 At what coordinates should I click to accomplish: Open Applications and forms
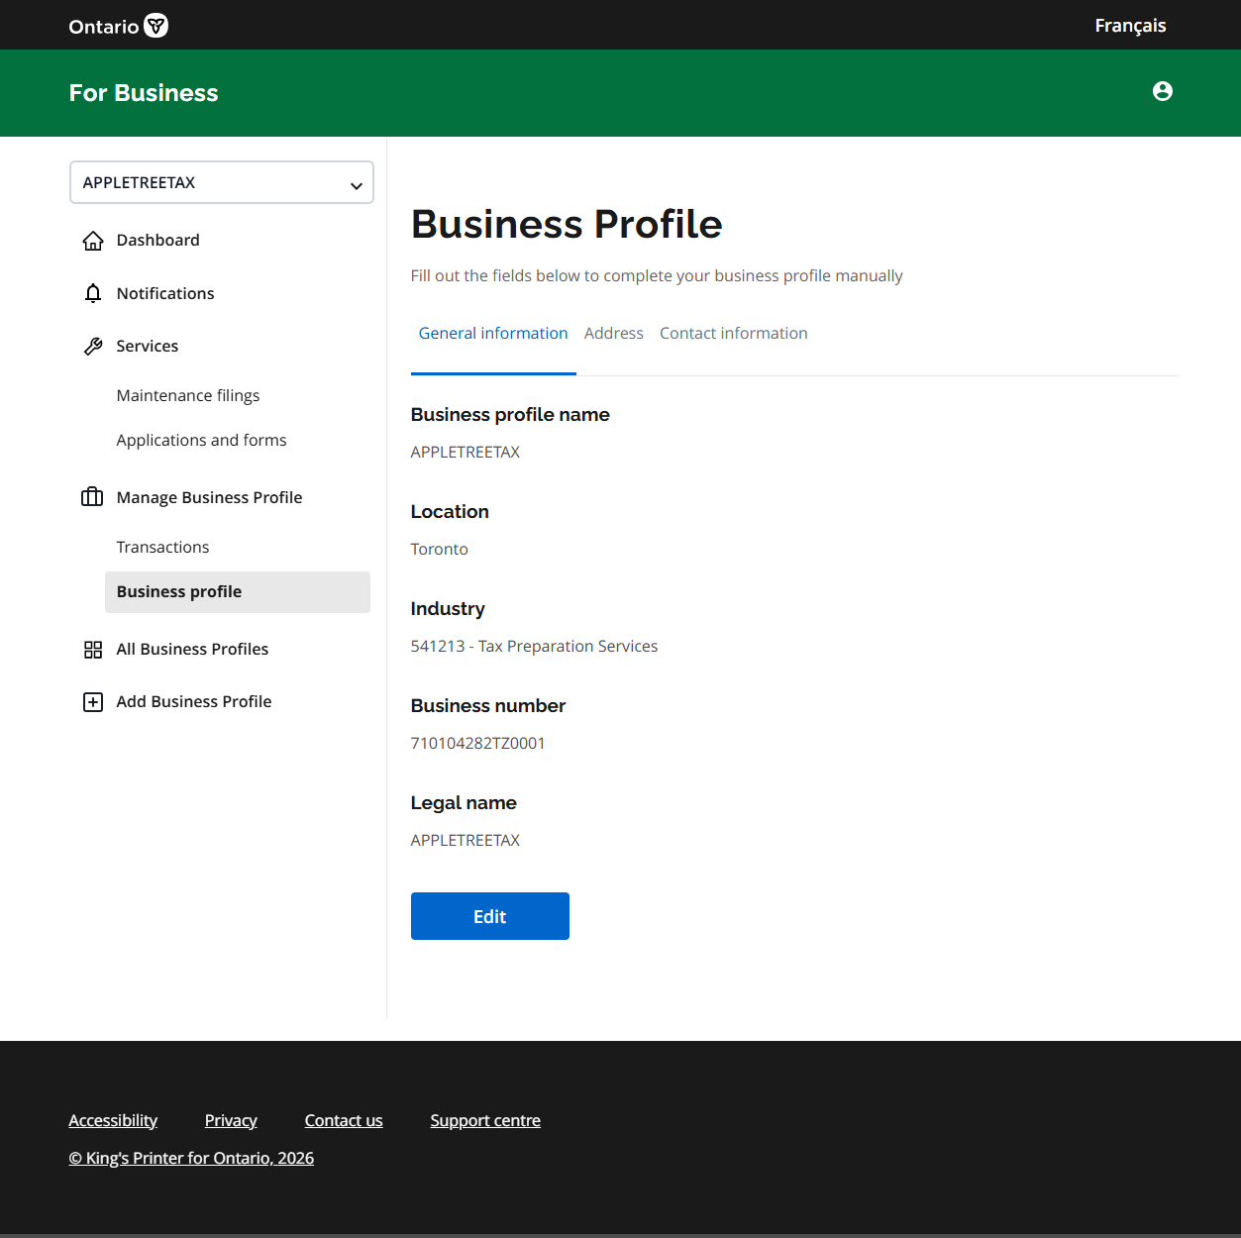pos(201,441)
